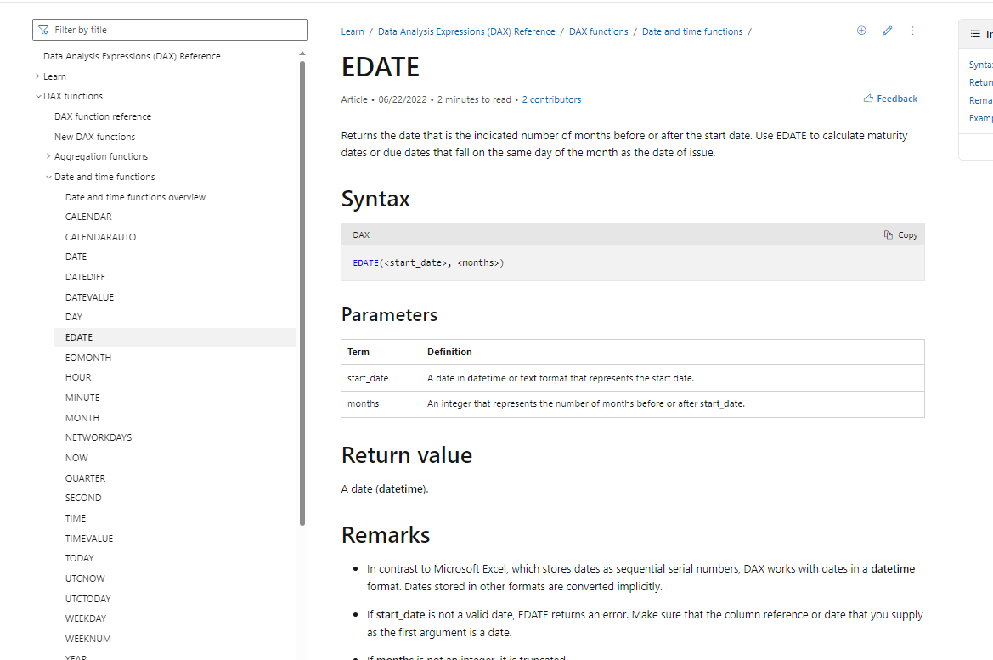This screenshot has width=993, height=660.
Task: Select DAY function in sidebar
Action: (73, 317)
